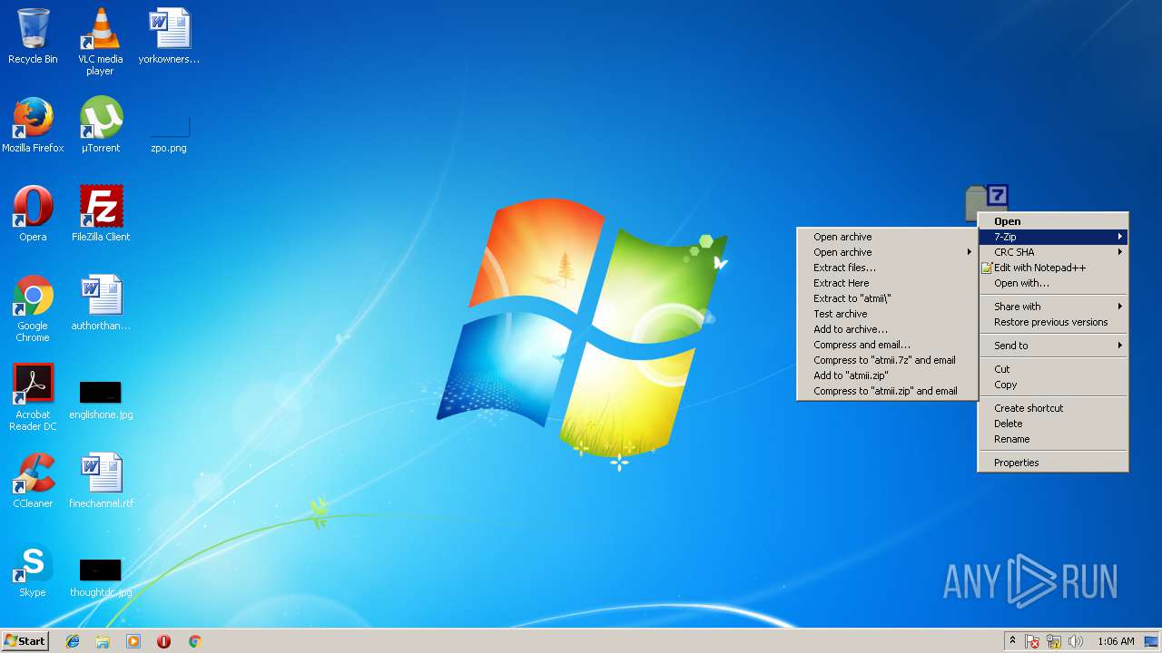Select the zpo.png file icon
The height and width of the screenshot is (653, 1162).
[x=169, y=134]
